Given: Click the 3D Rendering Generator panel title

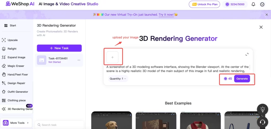Looking at the screenshot, I should (x=56, y=26).
